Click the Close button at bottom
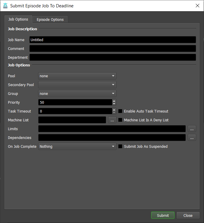204x223 pixels. click(x=188, y=215)
